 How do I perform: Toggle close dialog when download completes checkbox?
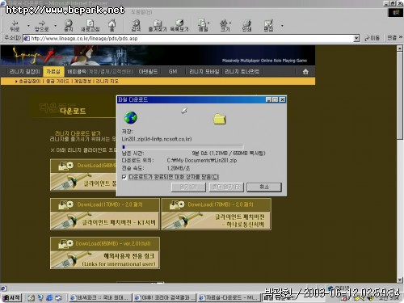124,177
